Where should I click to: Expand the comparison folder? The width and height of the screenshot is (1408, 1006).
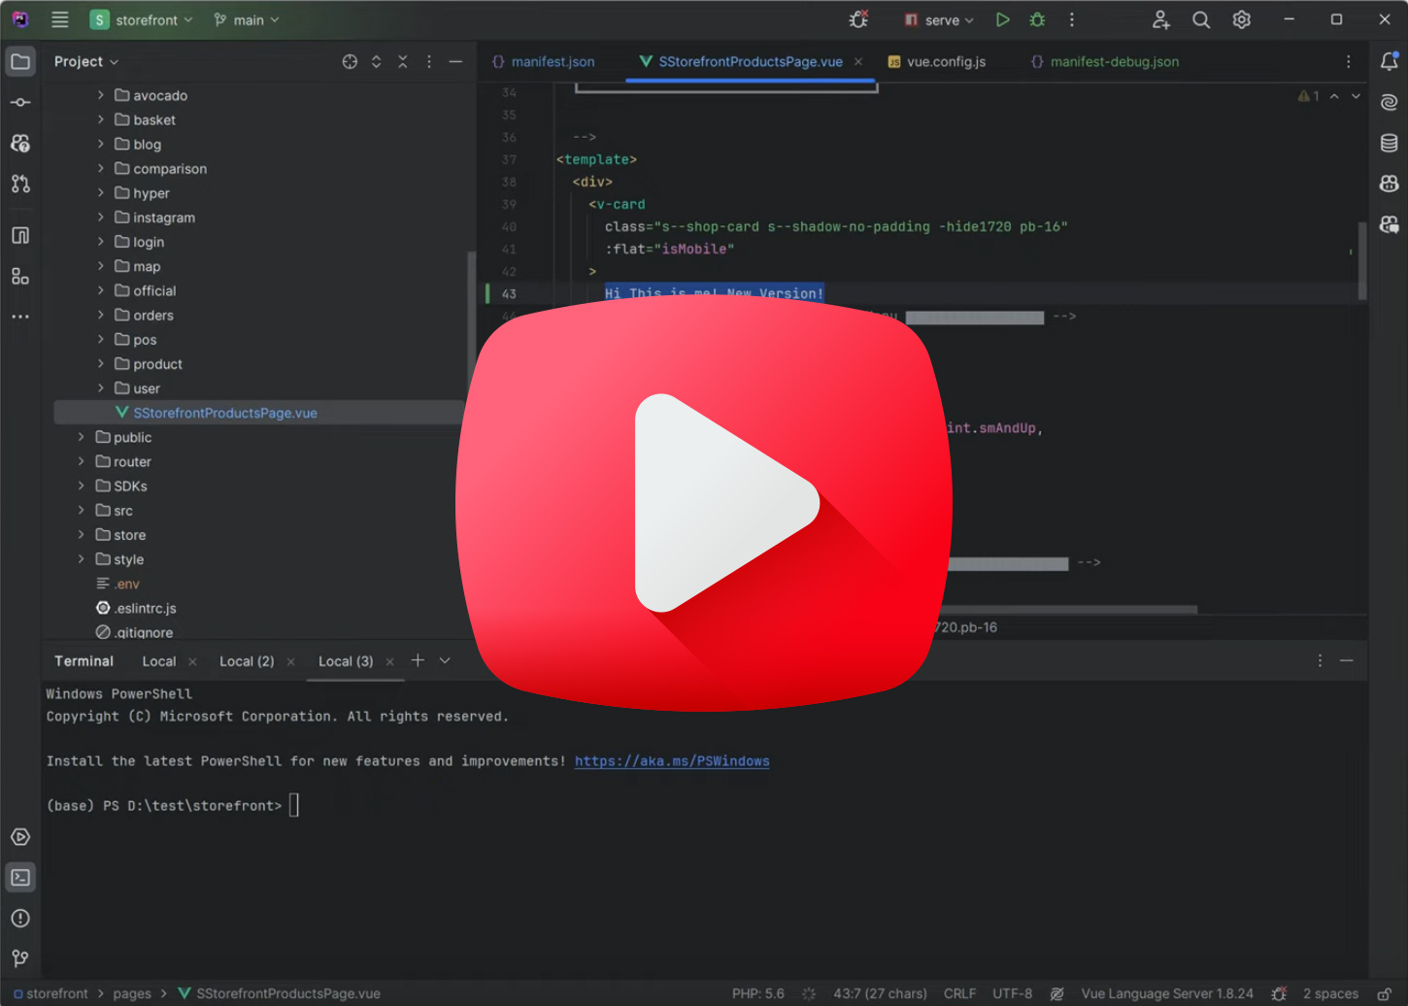tap(101, 168)
